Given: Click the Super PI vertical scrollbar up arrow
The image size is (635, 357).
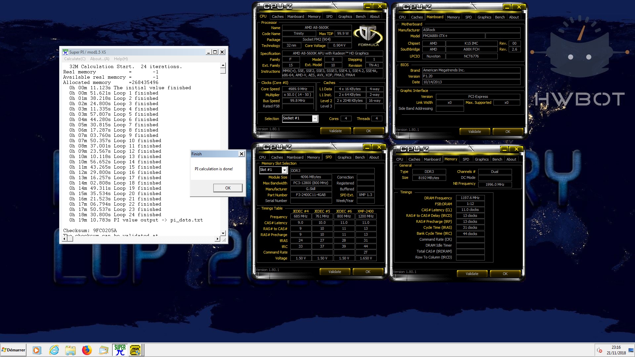Looking at the screenshot, I should 223,65.
